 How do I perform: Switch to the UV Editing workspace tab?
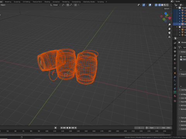(26, 2)
